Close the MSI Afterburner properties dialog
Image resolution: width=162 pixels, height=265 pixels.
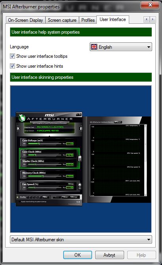pos(150,5)
